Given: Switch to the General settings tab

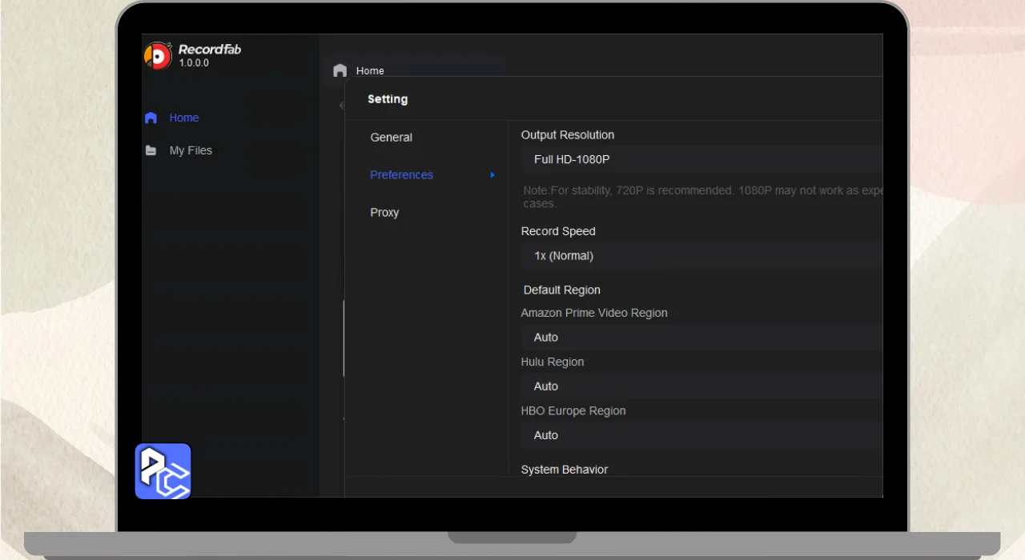Looking at the screenshot, I should pos(392,138).
